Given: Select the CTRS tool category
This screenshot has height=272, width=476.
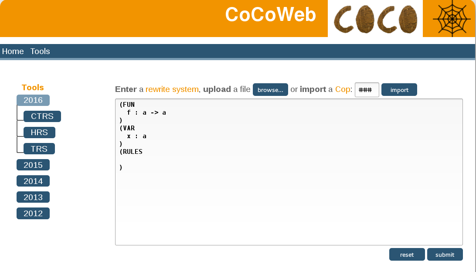Looking at the screenshot, I should point(42,116).
